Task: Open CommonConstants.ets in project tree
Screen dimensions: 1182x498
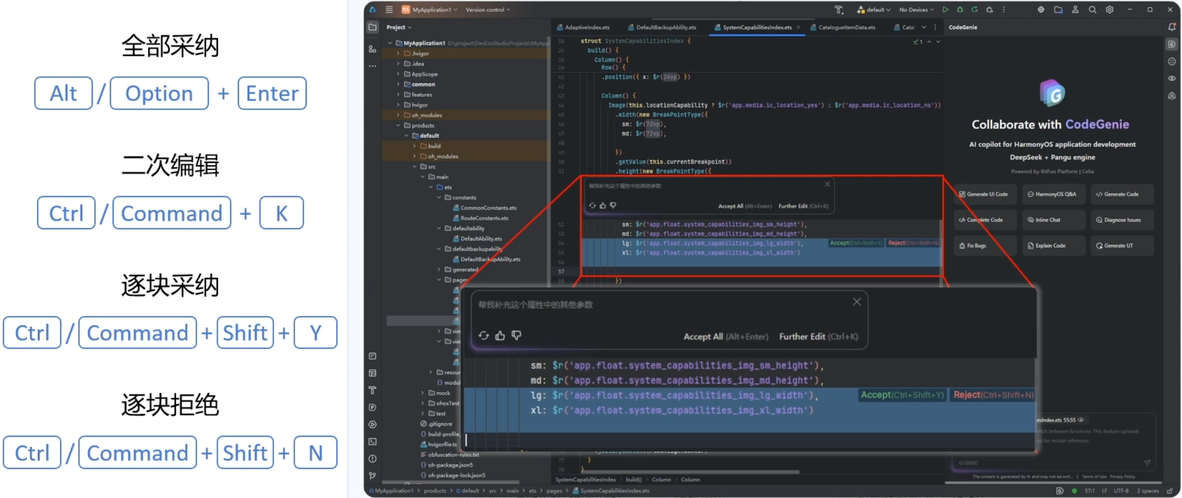Action: coord(485,208)
